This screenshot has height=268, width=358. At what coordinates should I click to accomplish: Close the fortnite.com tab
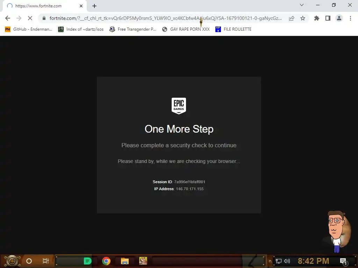tap(81, 6)
